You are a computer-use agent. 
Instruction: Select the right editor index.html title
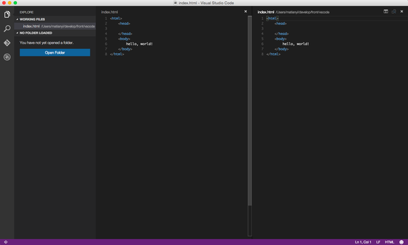[x=266, y=12]
